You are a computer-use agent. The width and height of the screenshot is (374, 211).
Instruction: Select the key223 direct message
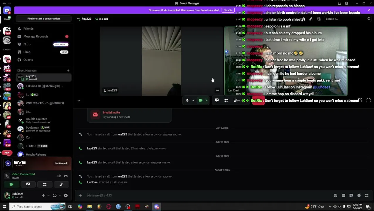[x=43, y=77]
